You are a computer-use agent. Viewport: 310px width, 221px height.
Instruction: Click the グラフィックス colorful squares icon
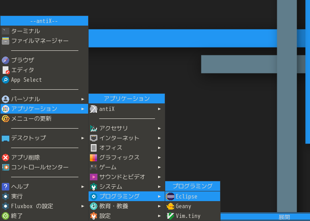click(x=93, y=157)
